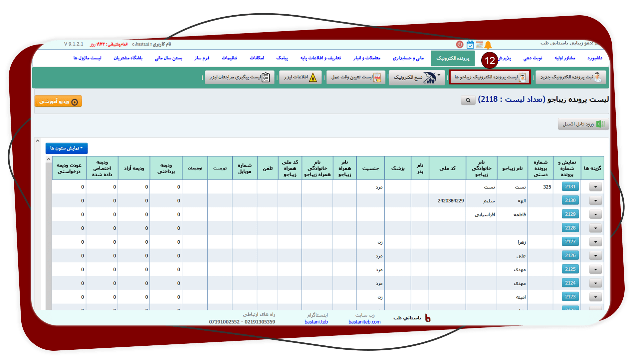Open تعاریف و اطلاعات پایه menu
This screenshot has width=639, height=359.
(x=320, y=58)
